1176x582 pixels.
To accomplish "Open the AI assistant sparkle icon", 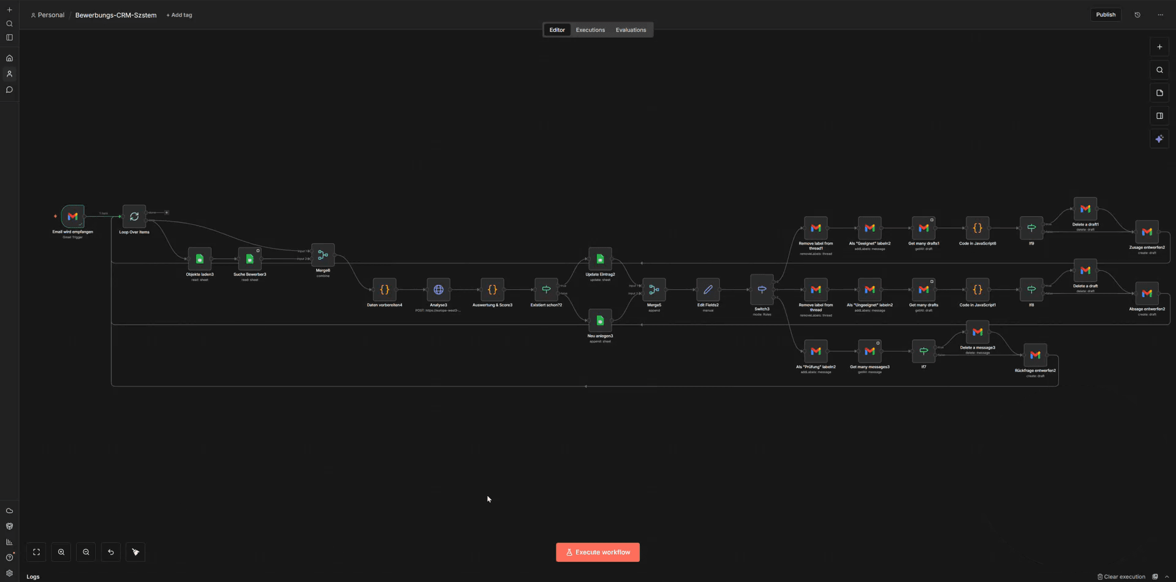I will coord(1159,139).
